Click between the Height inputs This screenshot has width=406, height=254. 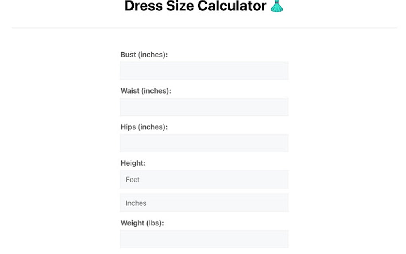tap(203, 191)
